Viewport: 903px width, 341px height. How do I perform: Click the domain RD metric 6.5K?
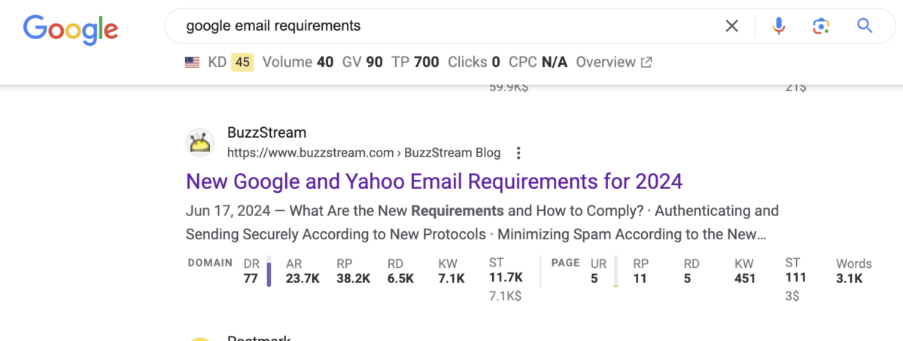point(400,279)
